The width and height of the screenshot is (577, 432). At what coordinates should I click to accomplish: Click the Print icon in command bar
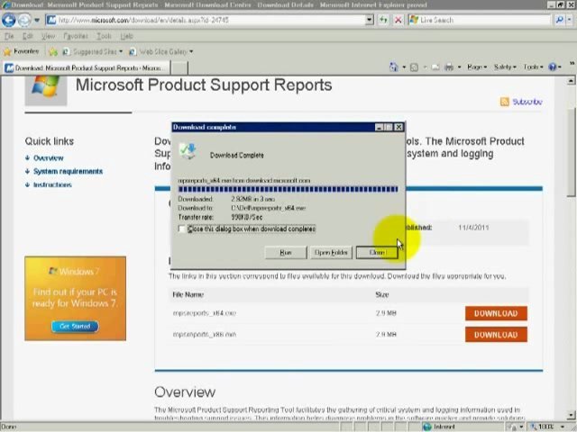449,67
